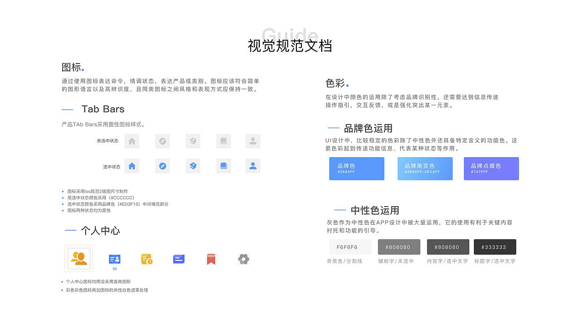The width and height of the screenshot is (581, 327).
Task: Click the blue book icon in selected state row
Action: pyautogui.click(x=223, y=166)
